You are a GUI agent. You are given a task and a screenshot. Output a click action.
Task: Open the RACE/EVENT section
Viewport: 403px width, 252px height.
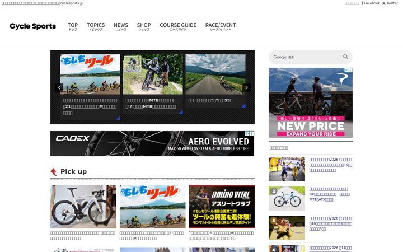tap(221, 26)
